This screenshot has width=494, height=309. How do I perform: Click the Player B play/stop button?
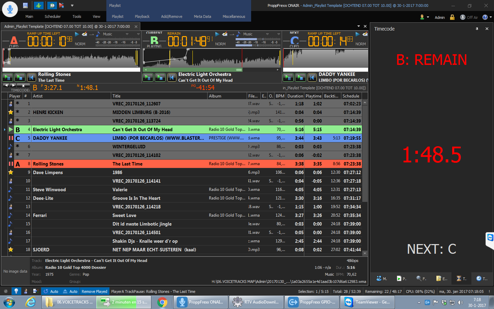(160, 78)
